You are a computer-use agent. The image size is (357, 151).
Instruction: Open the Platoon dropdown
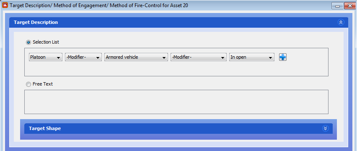click(x=46, y=57)
